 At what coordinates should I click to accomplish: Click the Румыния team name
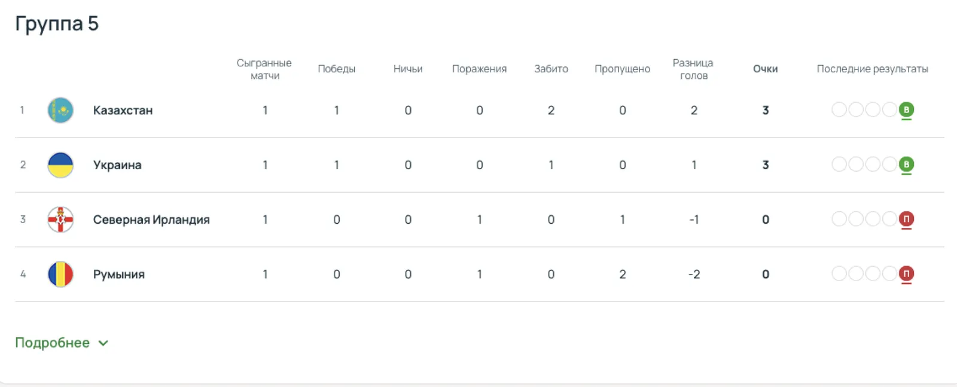pos(118,274)
